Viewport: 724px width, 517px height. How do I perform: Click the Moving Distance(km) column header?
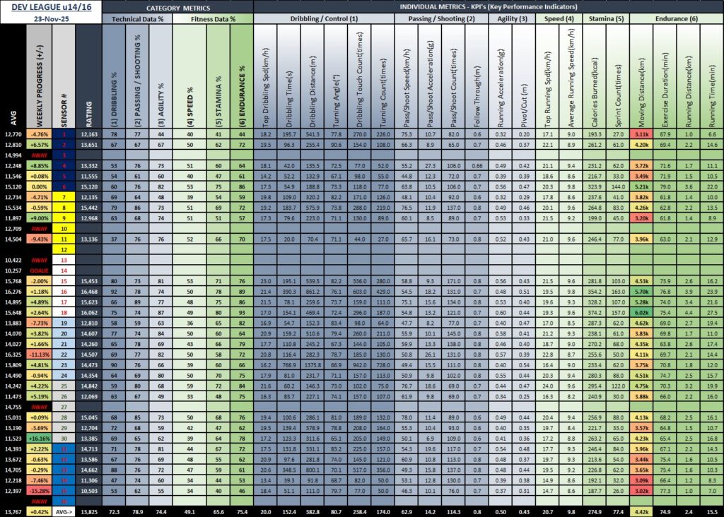click(x=642, y=78)
